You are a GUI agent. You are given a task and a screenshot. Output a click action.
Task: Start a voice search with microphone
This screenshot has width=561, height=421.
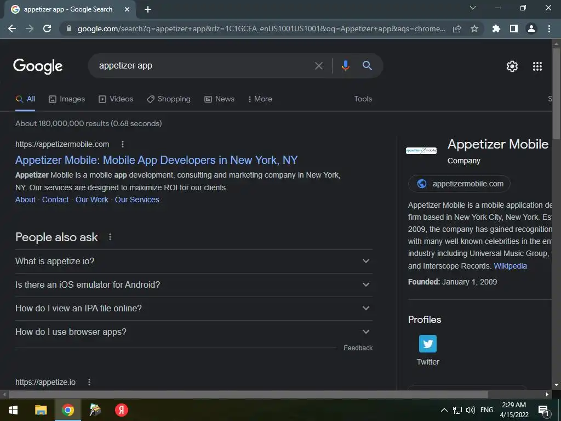(x=345, y=66)
